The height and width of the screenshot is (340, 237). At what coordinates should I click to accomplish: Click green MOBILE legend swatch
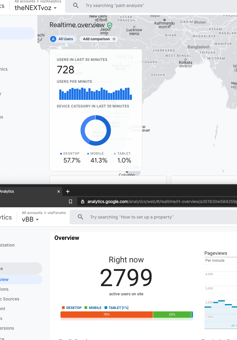point(86,307)
